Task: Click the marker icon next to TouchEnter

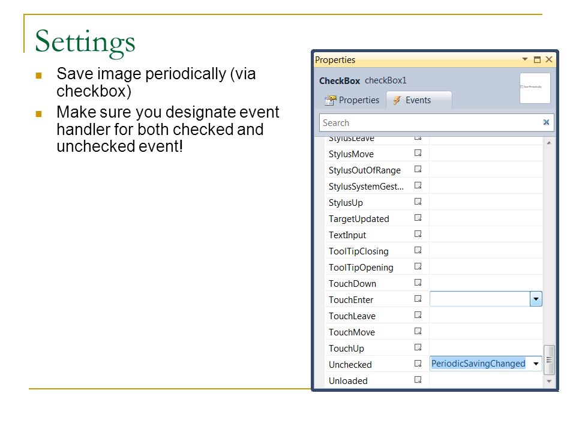Action: [418, 299]
